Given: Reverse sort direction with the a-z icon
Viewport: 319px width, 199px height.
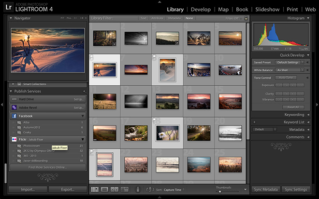Looking at the screenshot, I should pos(149,190).
